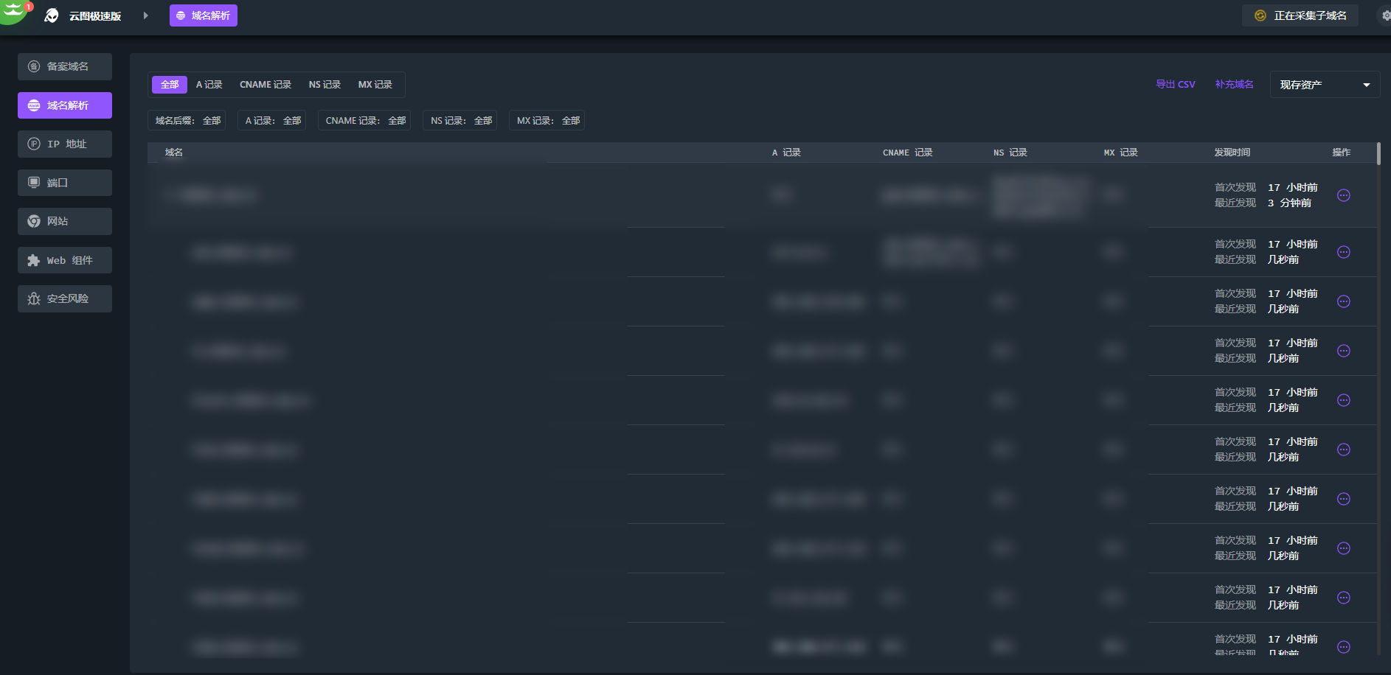Open the 端口 sidebar section

pos(65,183)
